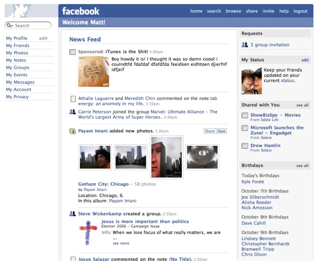Open the reflective Bean sculpture photo thumbnail
The width and height of the screenshot is (319, 261).
click(x=202, y=157)
